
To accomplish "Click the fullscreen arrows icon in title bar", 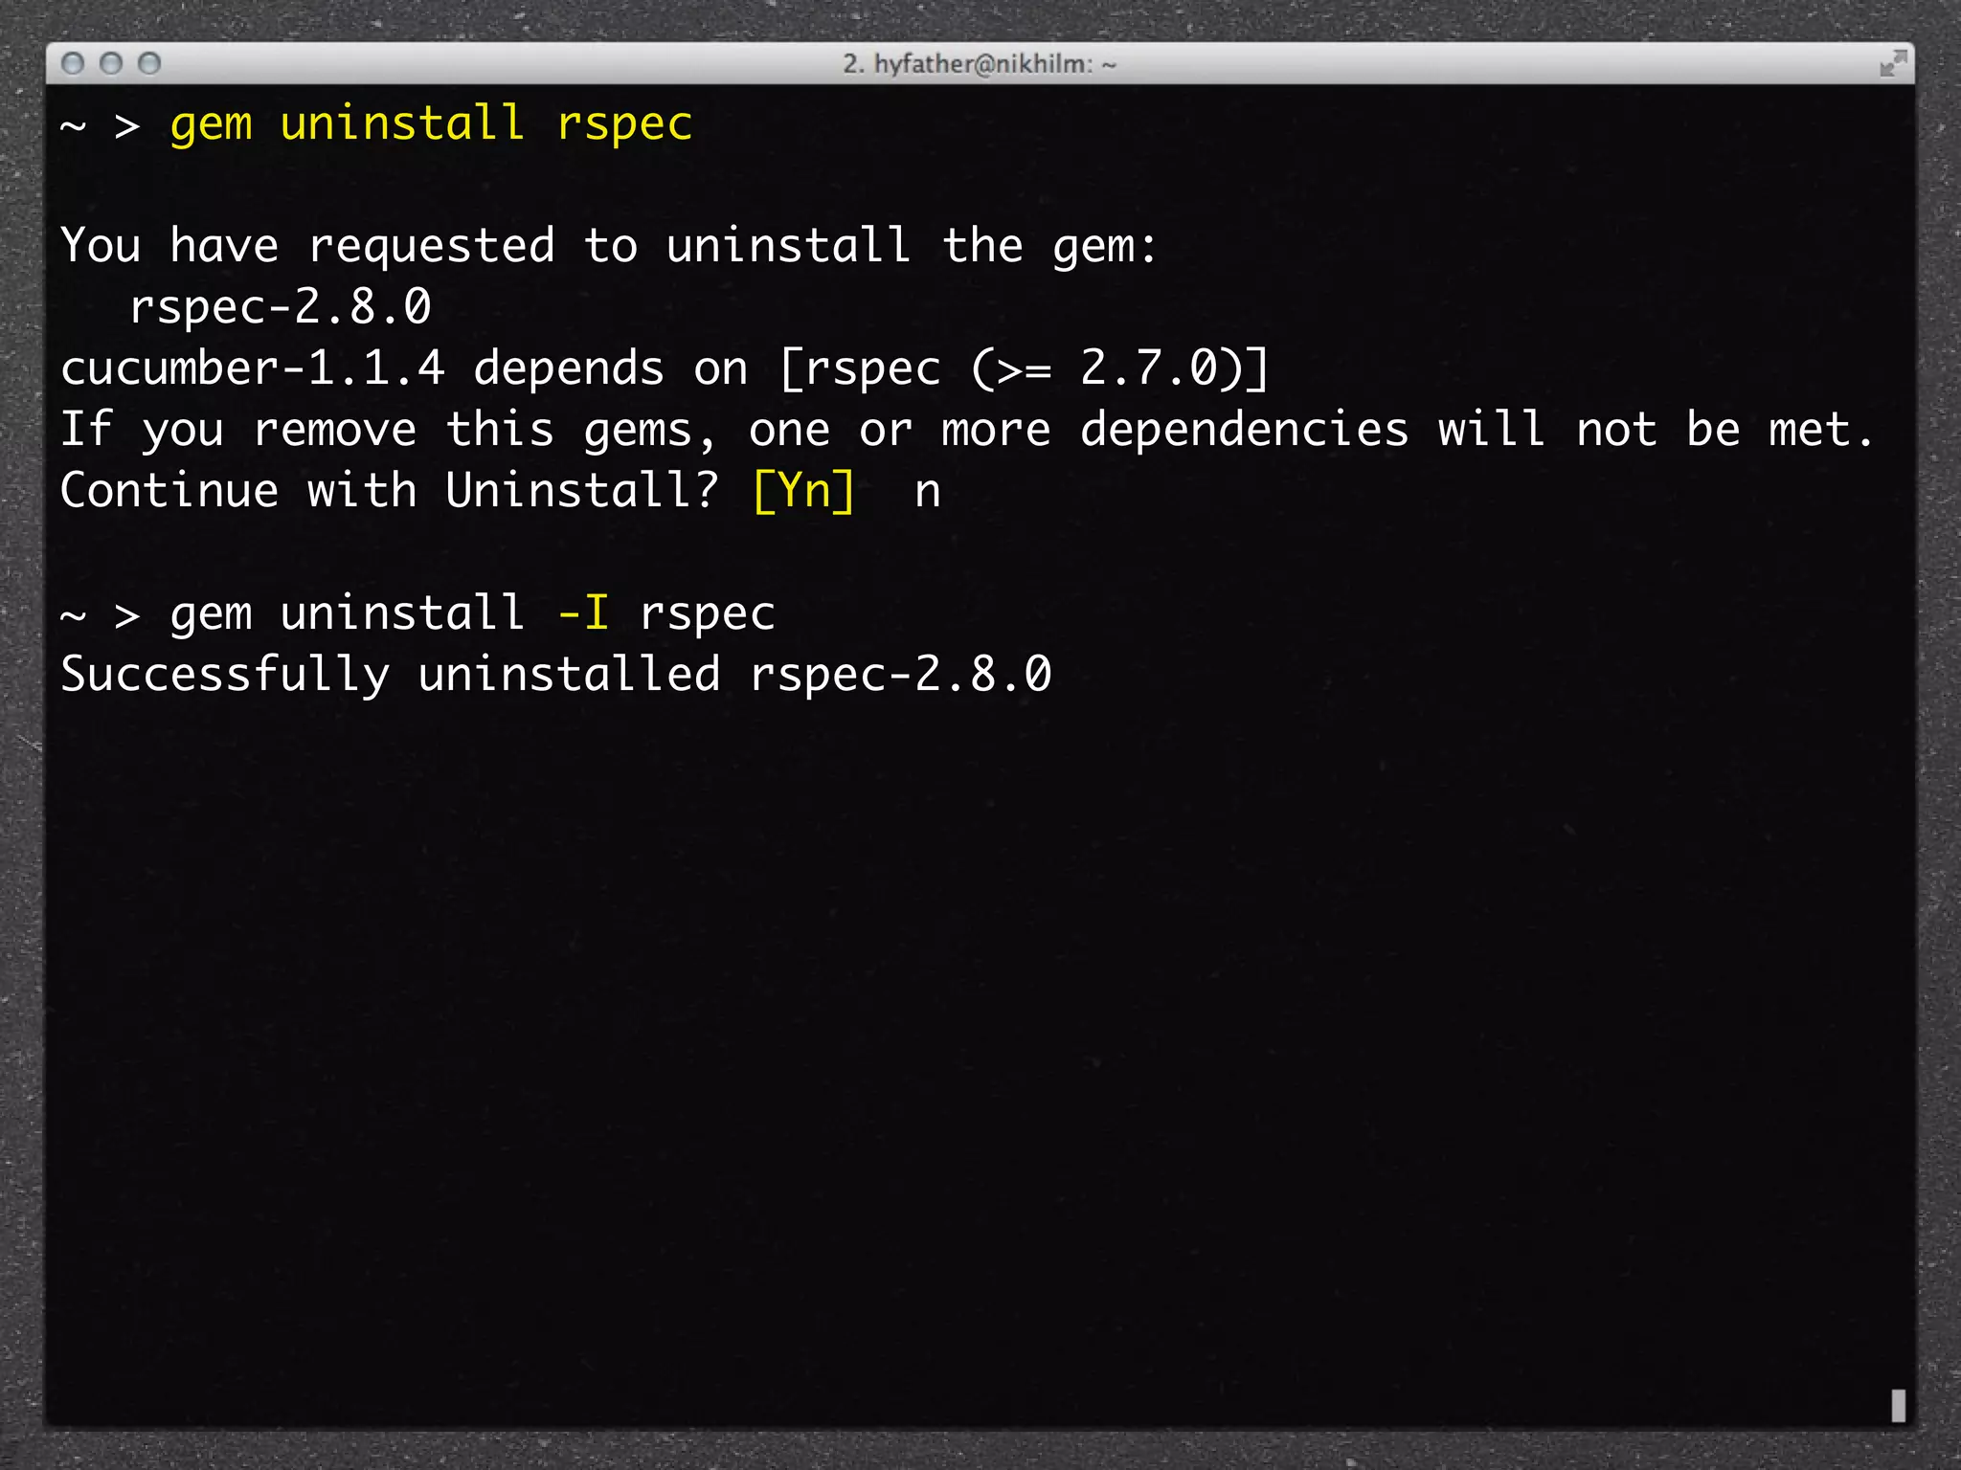I will coord(1893,64).
